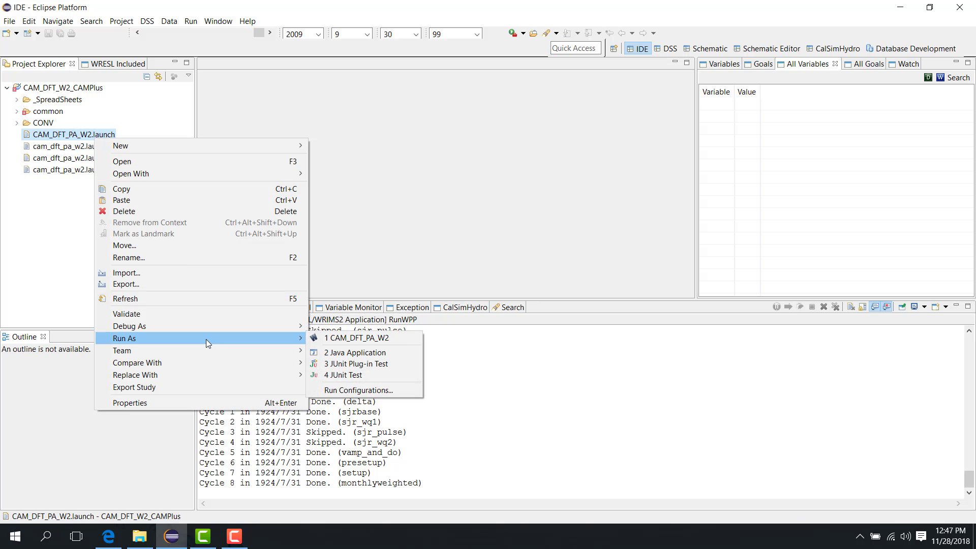This screenshot has width=976, height=549.
Task: Click the Quick Access field
Action: tap(575, 48)
